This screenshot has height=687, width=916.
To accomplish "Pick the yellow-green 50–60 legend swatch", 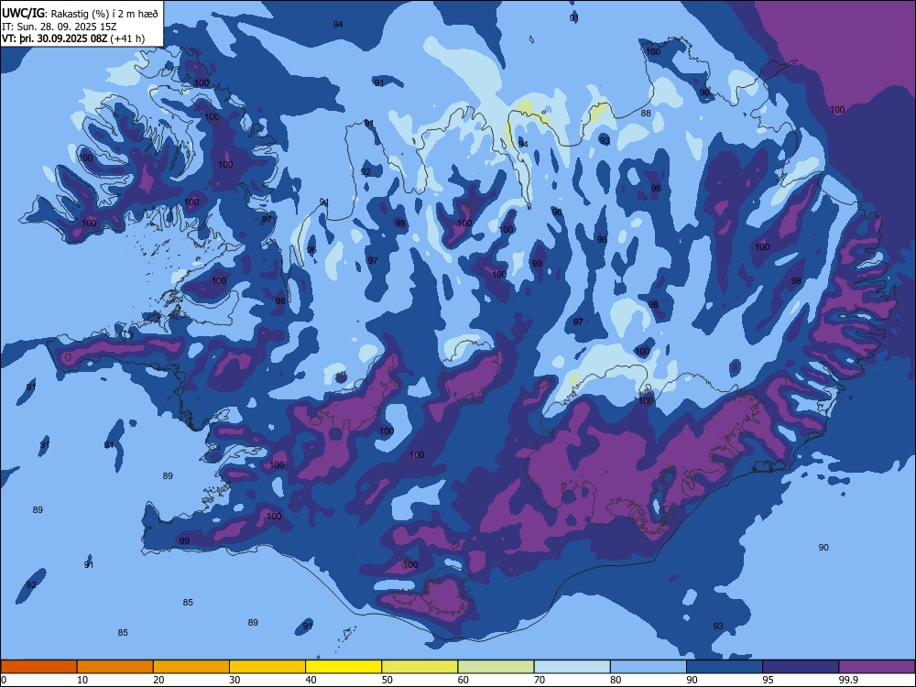I will click(420, 667).
